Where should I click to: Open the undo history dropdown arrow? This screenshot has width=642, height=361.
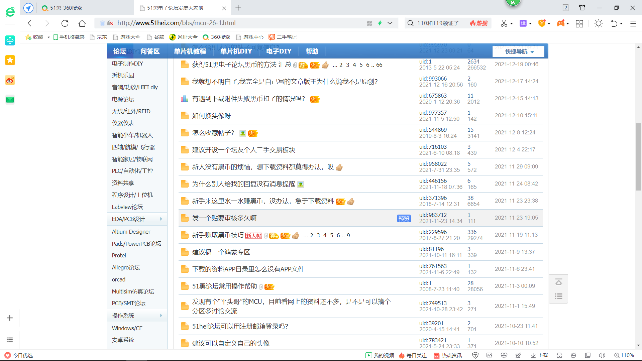(x=621, y=23)
